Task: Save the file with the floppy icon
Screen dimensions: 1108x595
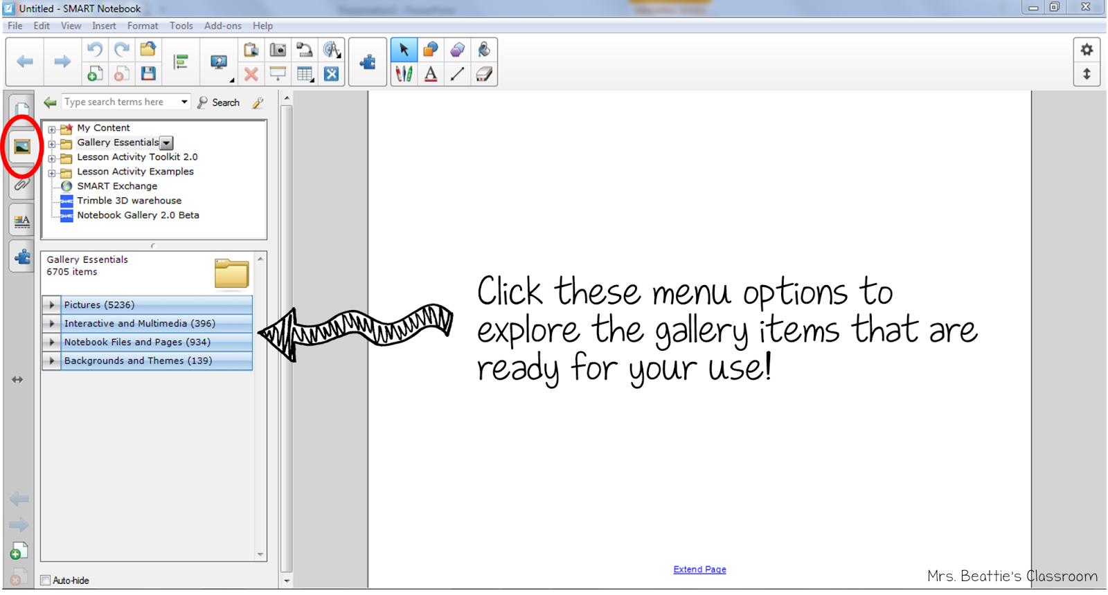Action: pyautogui.click(x=148, y=73)
